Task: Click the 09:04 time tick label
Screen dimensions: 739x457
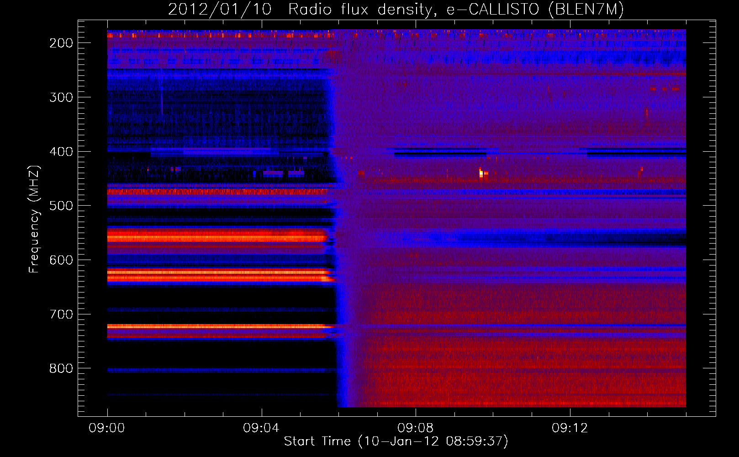Action: (x=261, y=428)
